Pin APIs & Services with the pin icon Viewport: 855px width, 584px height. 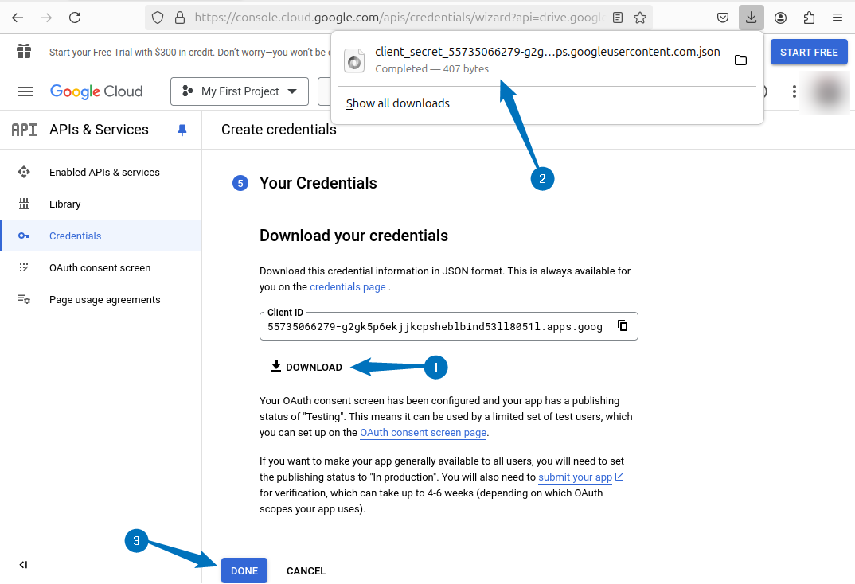[182, 129]
